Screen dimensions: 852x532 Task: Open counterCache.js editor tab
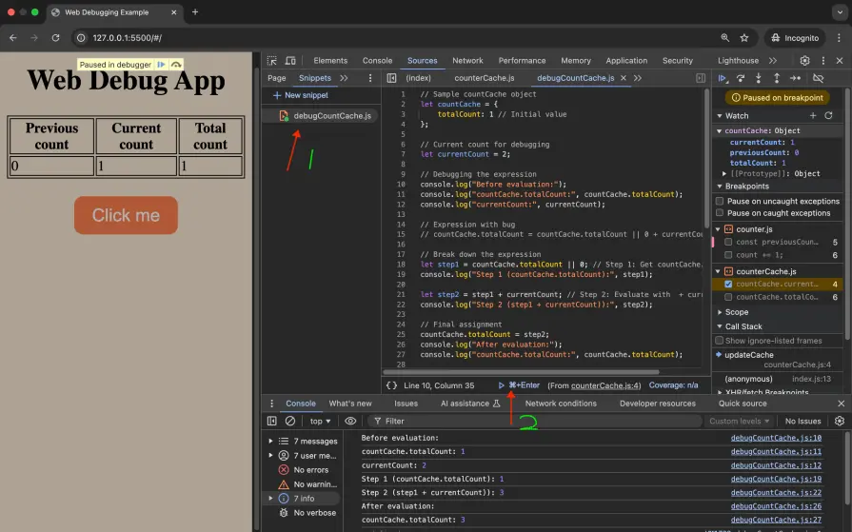click(485, 78)
